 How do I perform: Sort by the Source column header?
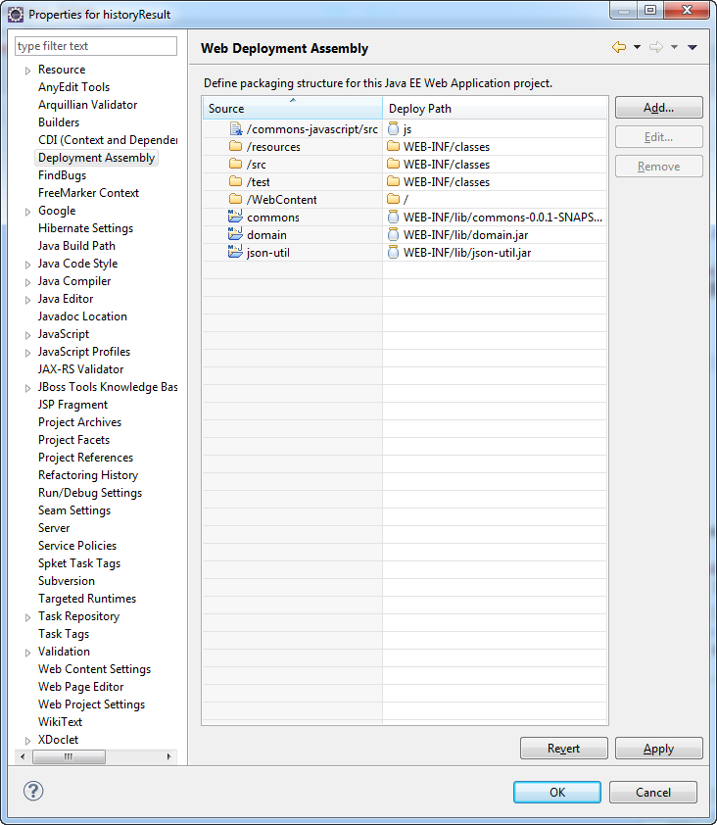coord(292,109)
